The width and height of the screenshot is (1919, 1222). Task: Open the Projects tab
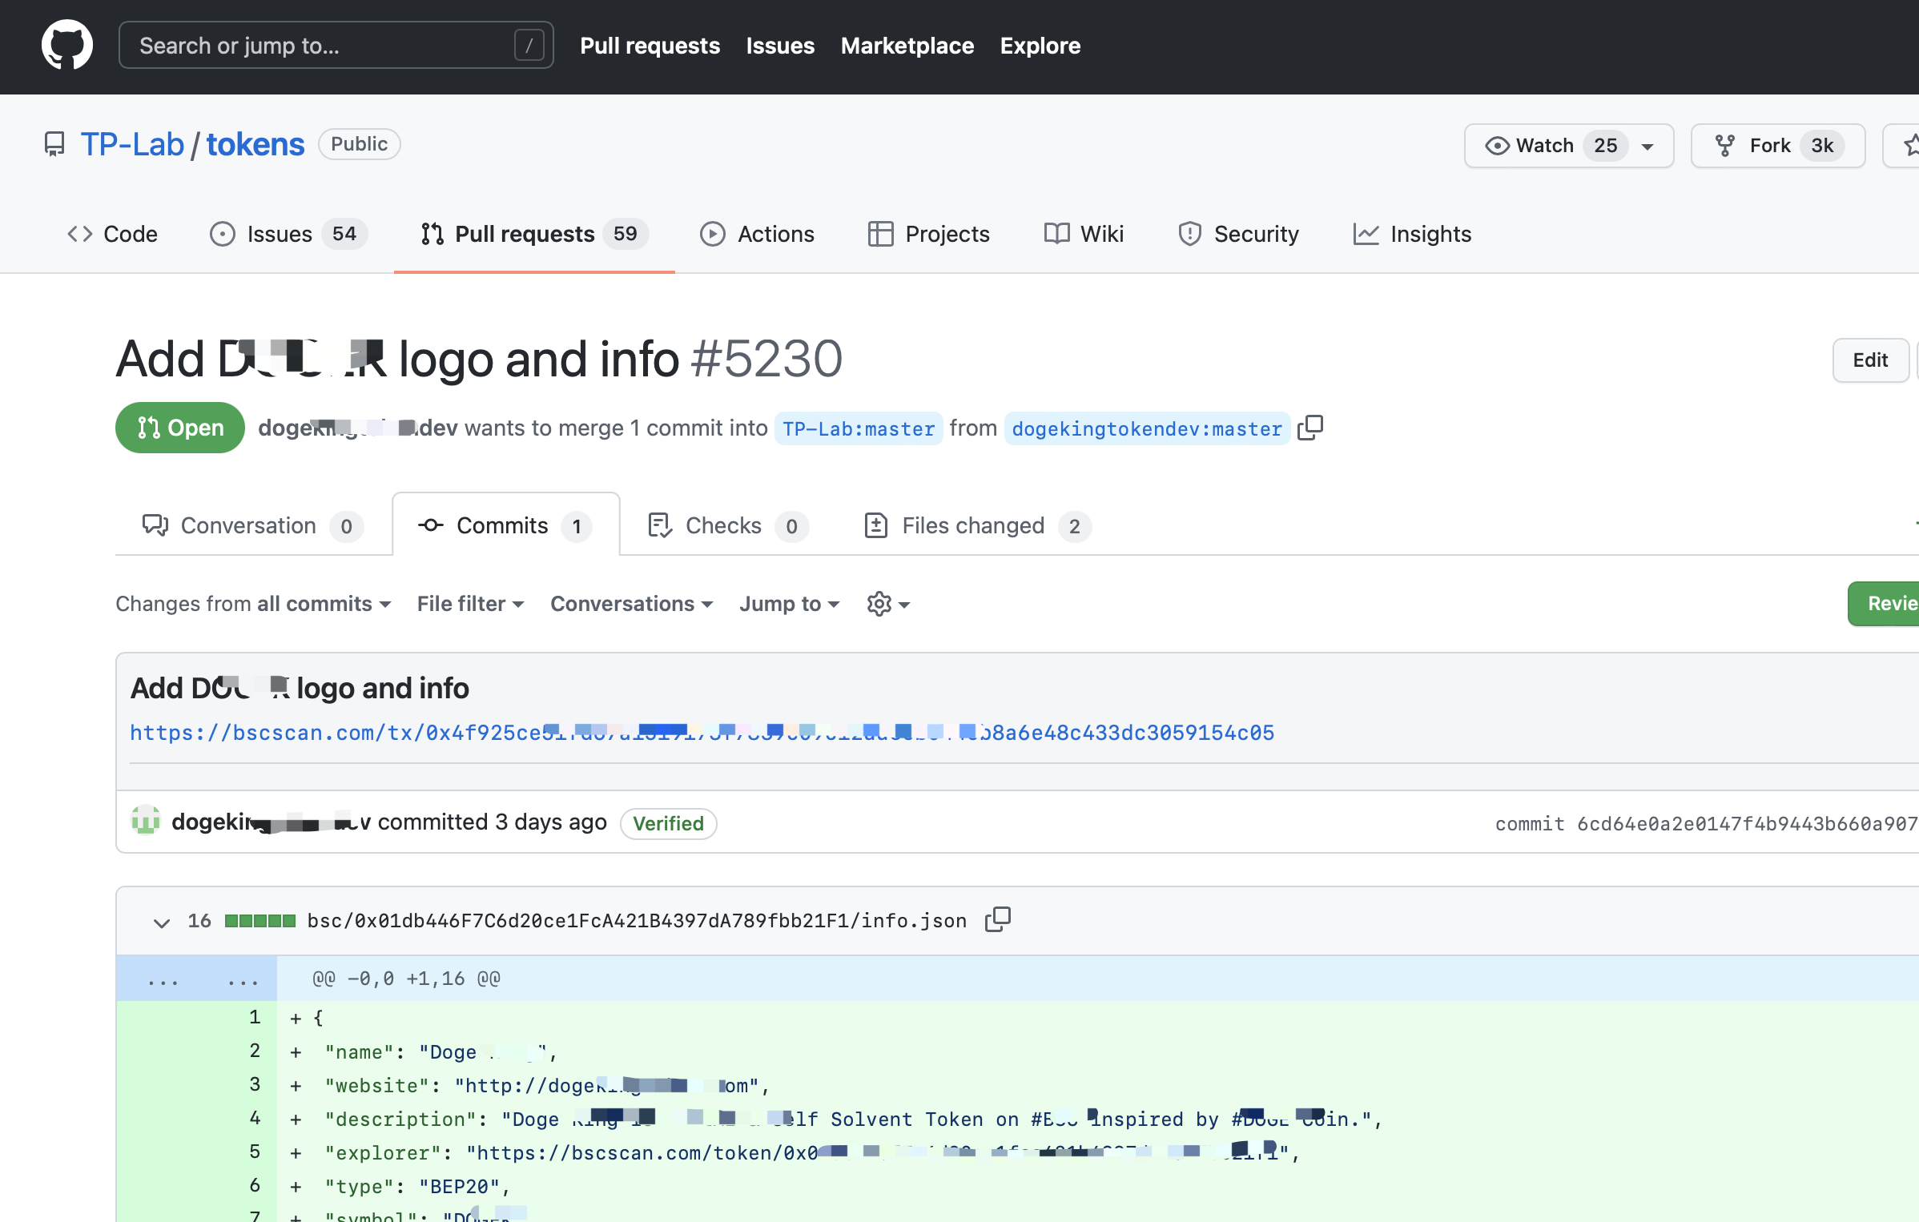tap(929, 234)
